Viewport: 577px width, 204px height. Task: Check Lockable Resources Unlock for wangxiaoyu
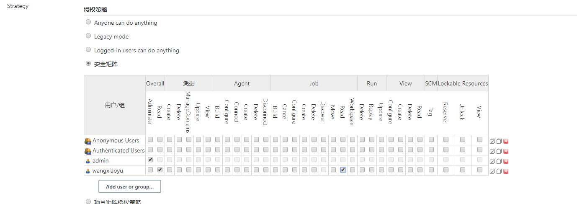[463, 170]
